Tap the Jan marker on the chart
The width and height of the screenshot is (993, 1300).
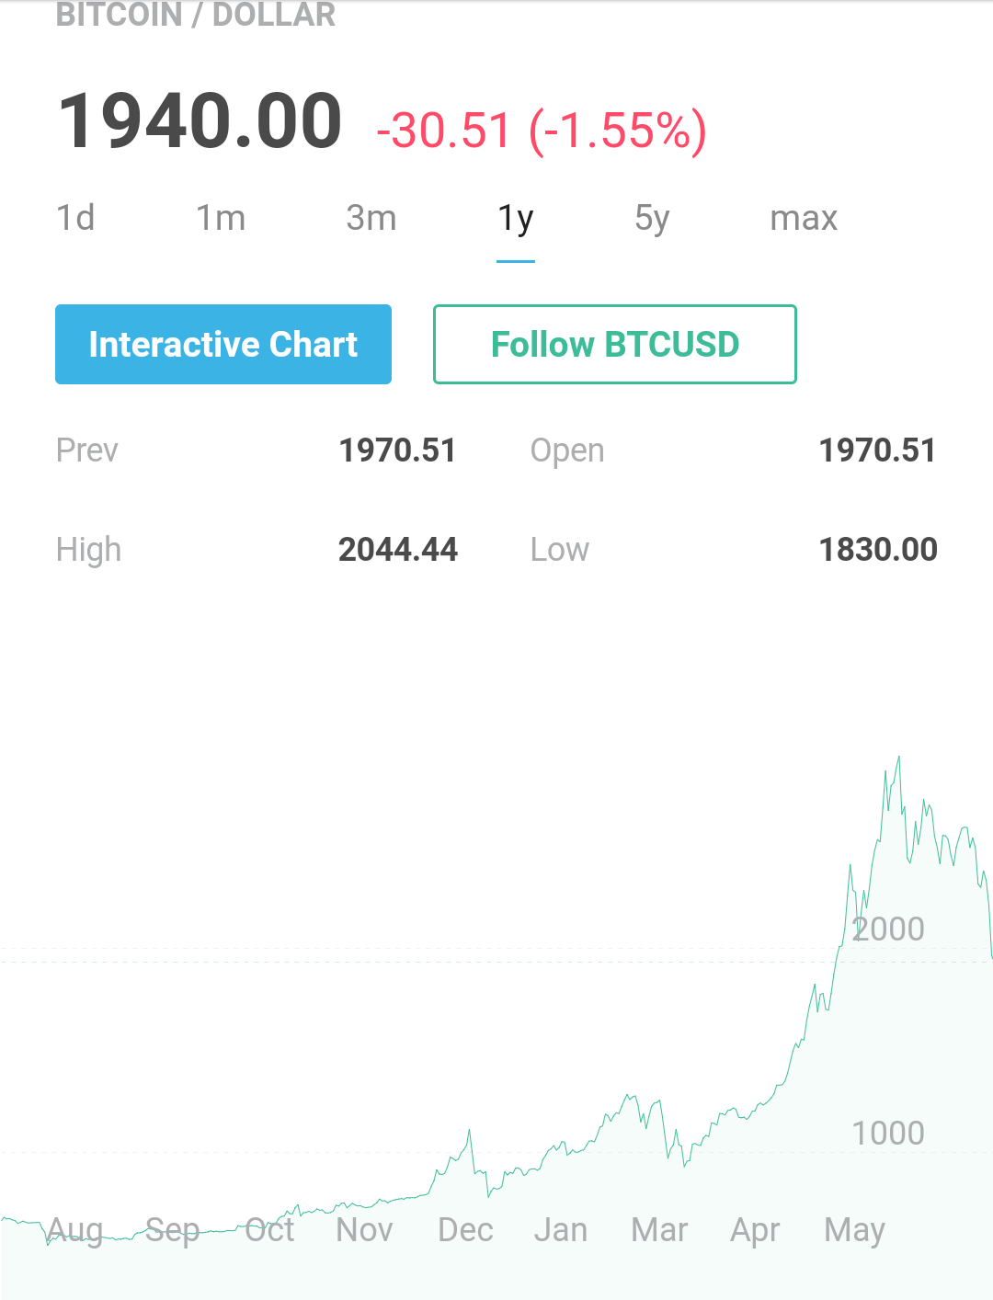[x=560, y=1229]
